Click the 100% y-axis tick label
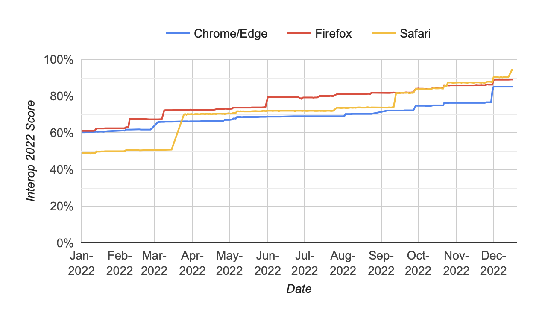The width and height of the screenshot is (551, 315). click(x=59, y=60)
